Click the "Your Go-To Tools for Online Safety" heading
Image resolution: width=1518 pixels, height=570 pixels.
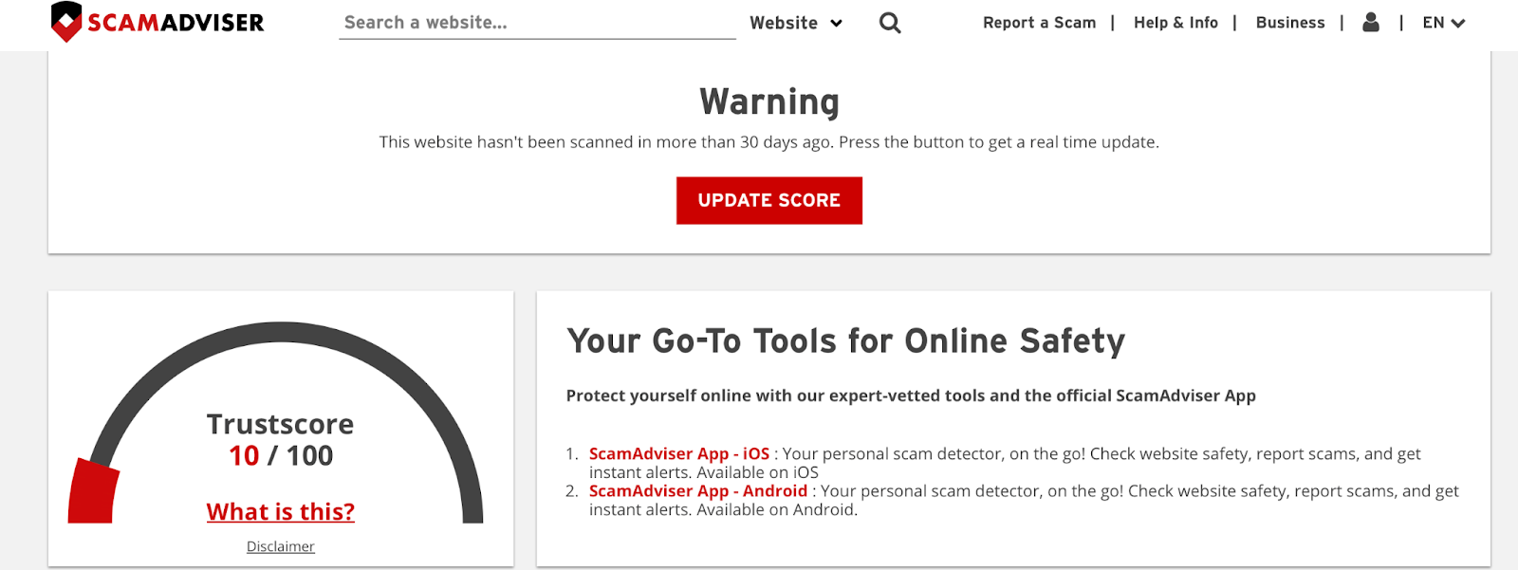pyautogui.click(x=845, y=341)
